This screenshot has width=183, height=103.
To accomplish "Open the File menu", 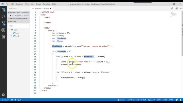I will coord(7,4).
